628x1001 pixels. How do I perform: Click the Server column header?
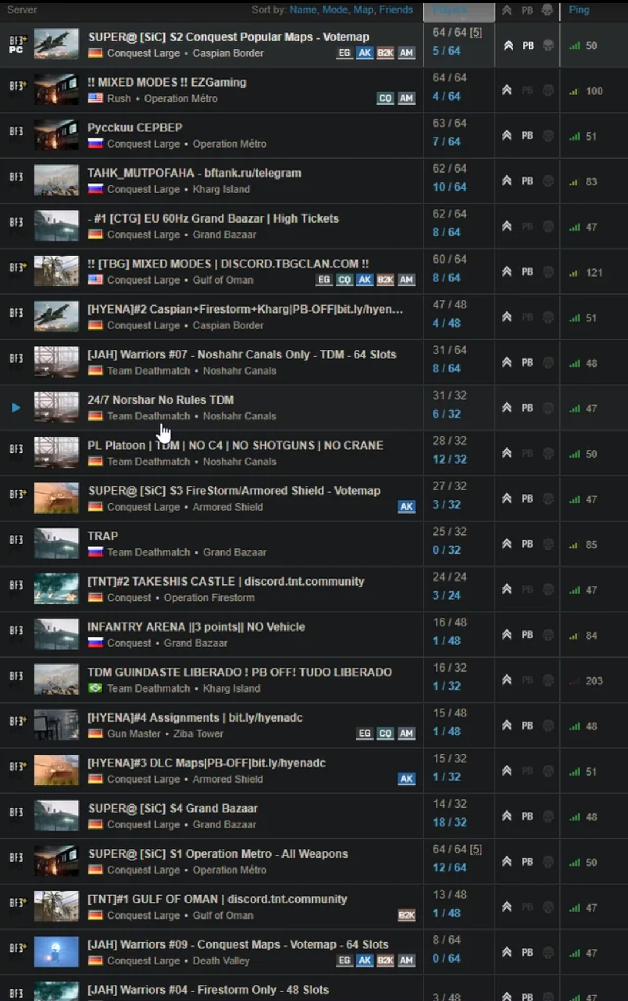(x=22, y=10)
